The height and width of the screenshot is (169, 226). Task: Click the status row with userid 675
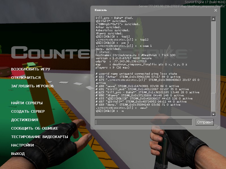click(x=147, y=81)
